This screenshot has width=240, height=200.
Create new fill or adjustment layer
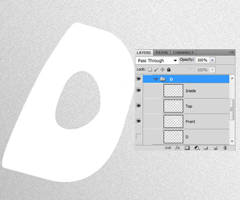point(197,148)
